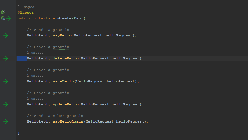Click HelloRequest parameter type in sayHelloAgain signature

(x=100, y=121)
